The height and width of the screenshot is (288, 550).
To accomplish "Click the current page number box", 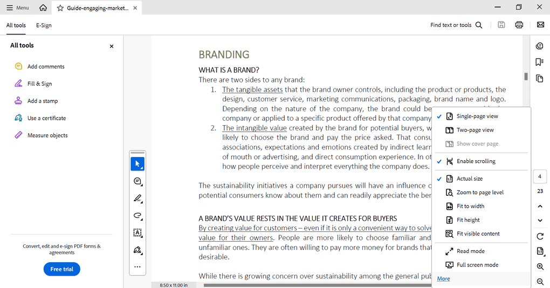I will (540, 176).
